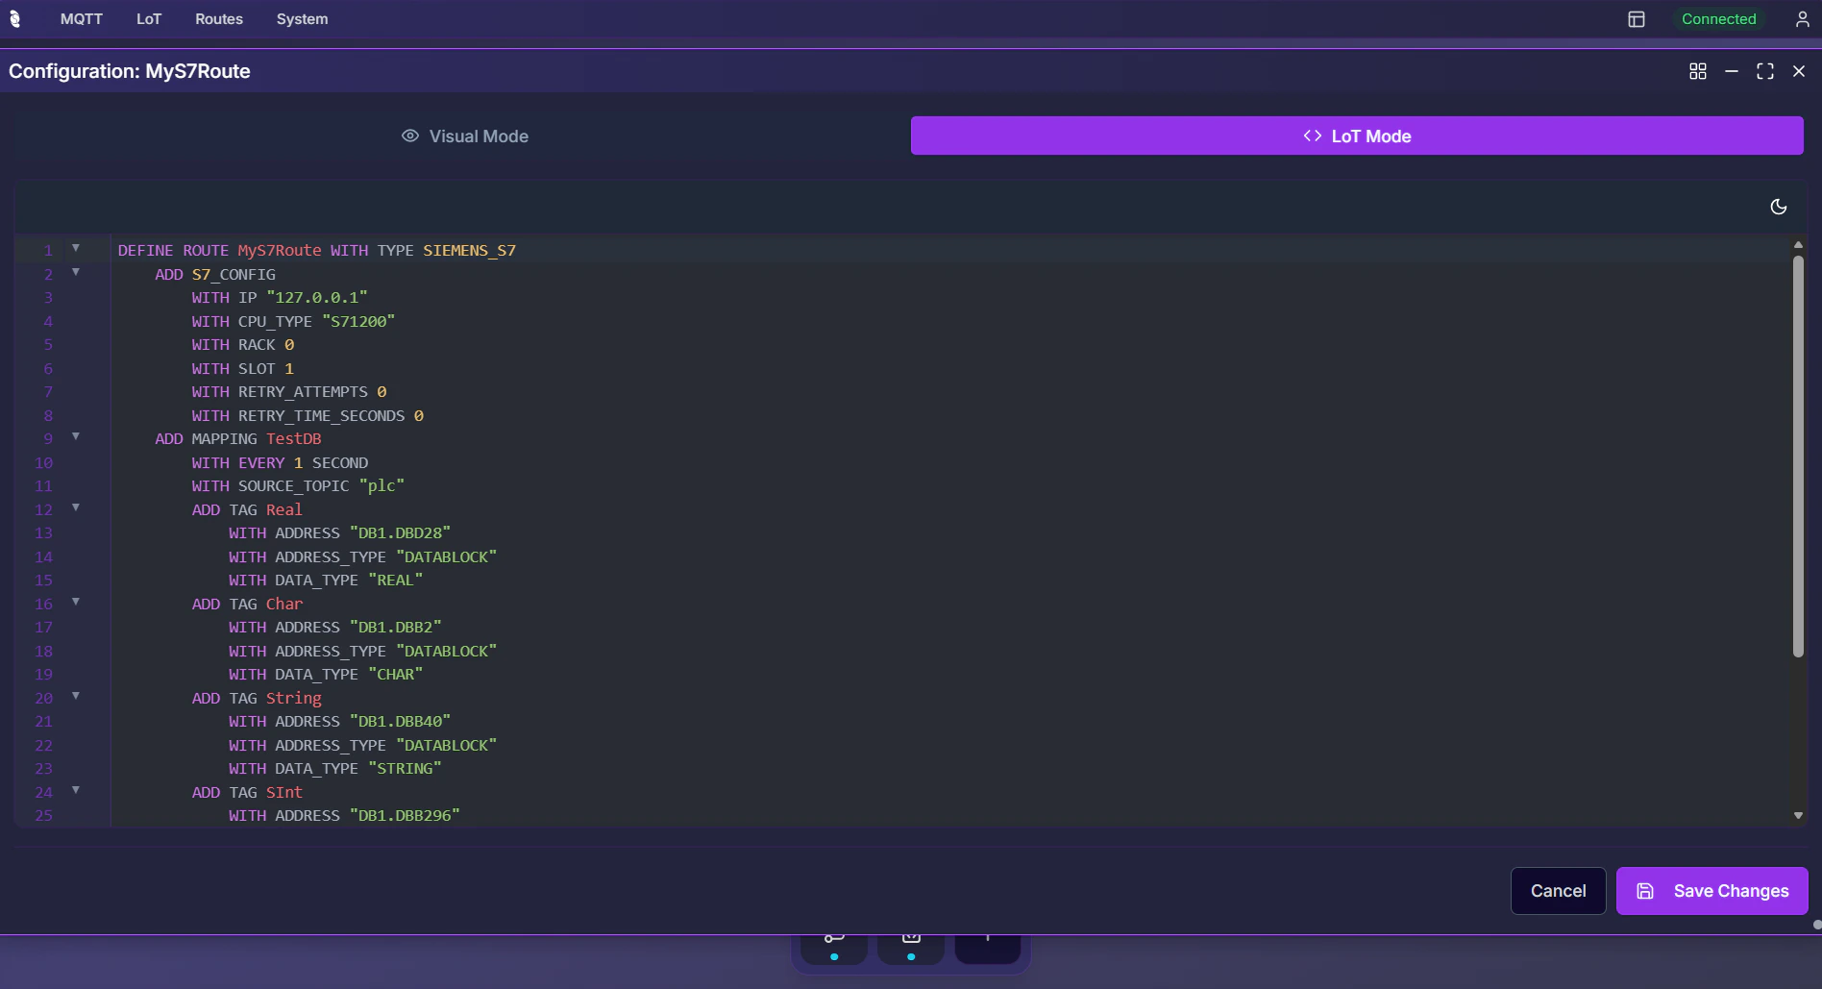Toggle the editor dark theme moon icon
This screenshot has width=1822, height=989.
1779,207
